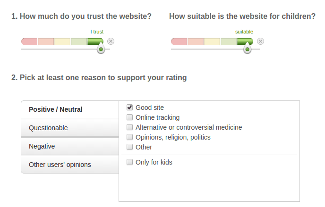Image resolution: width=325 pixels, height=207 pixels.
Task: Select the red trust rating segment
Action: pyautogui.click(x=29, y=41)
